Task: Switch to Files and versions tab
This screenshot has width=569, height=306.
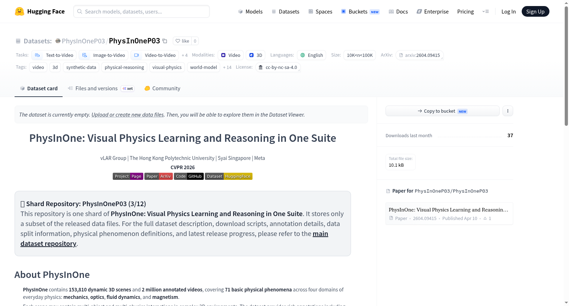Action: coord(101,88)
